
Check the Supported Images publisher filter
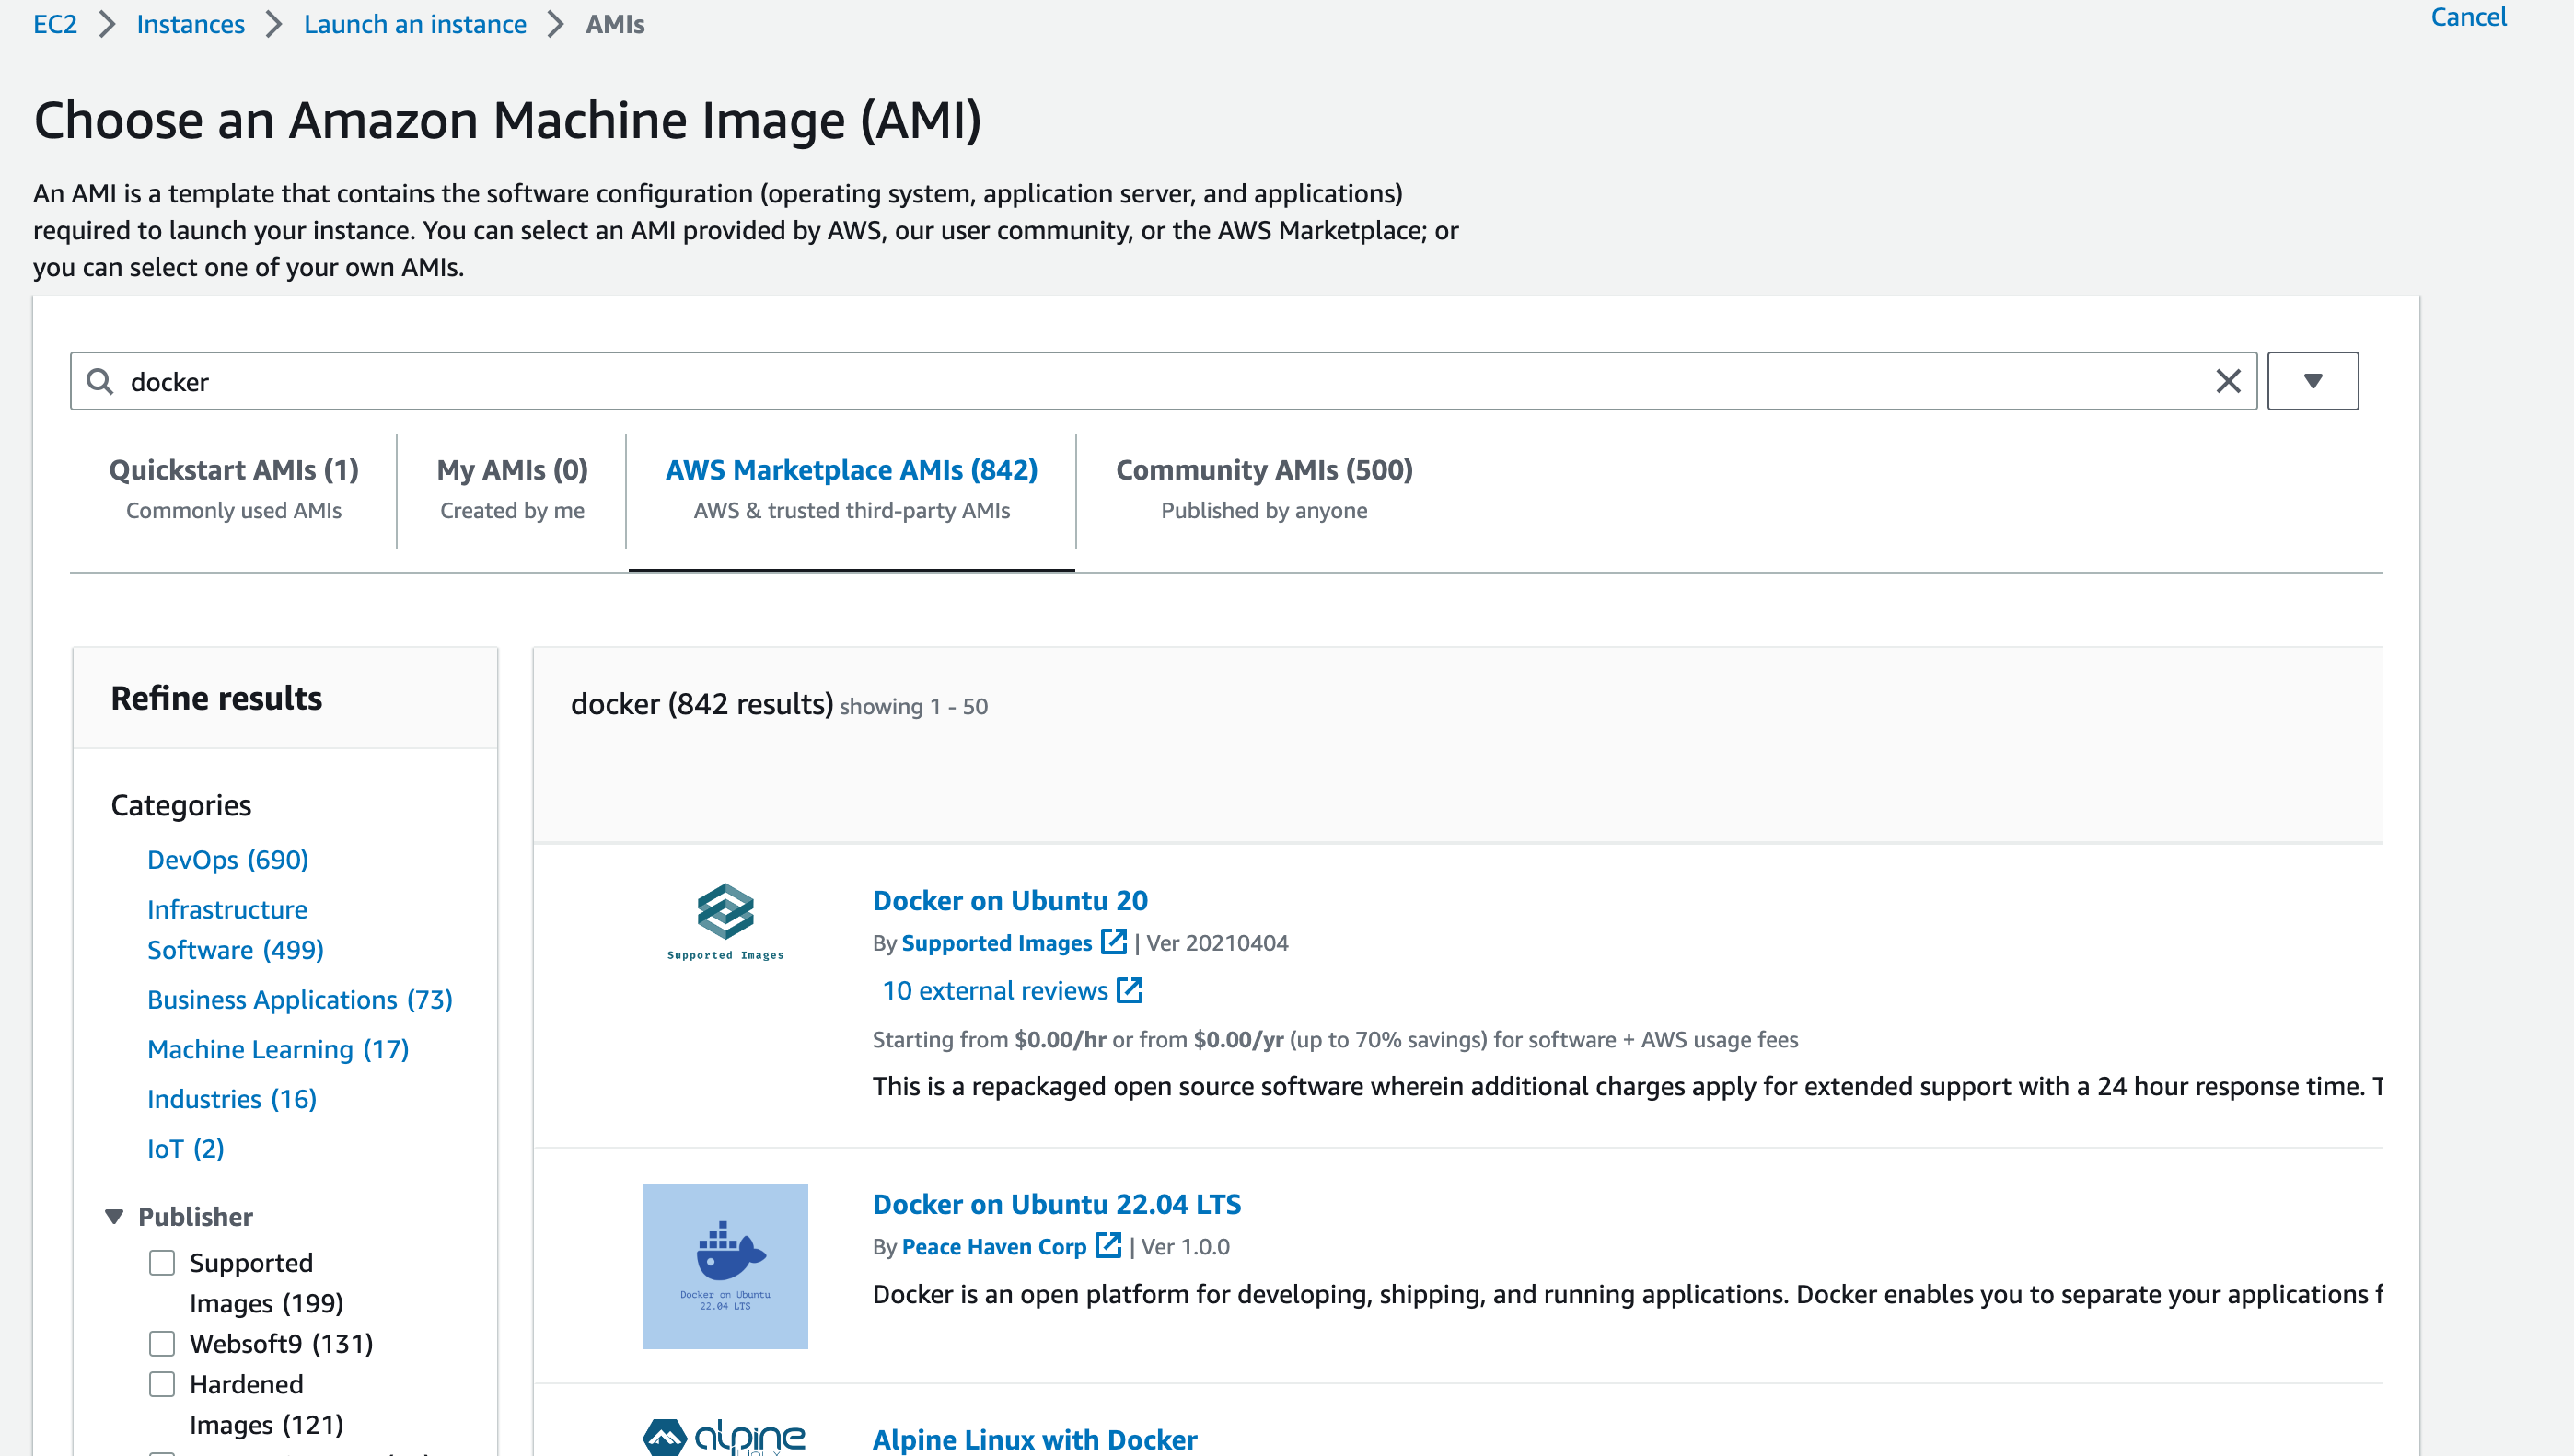(162, 1262)
